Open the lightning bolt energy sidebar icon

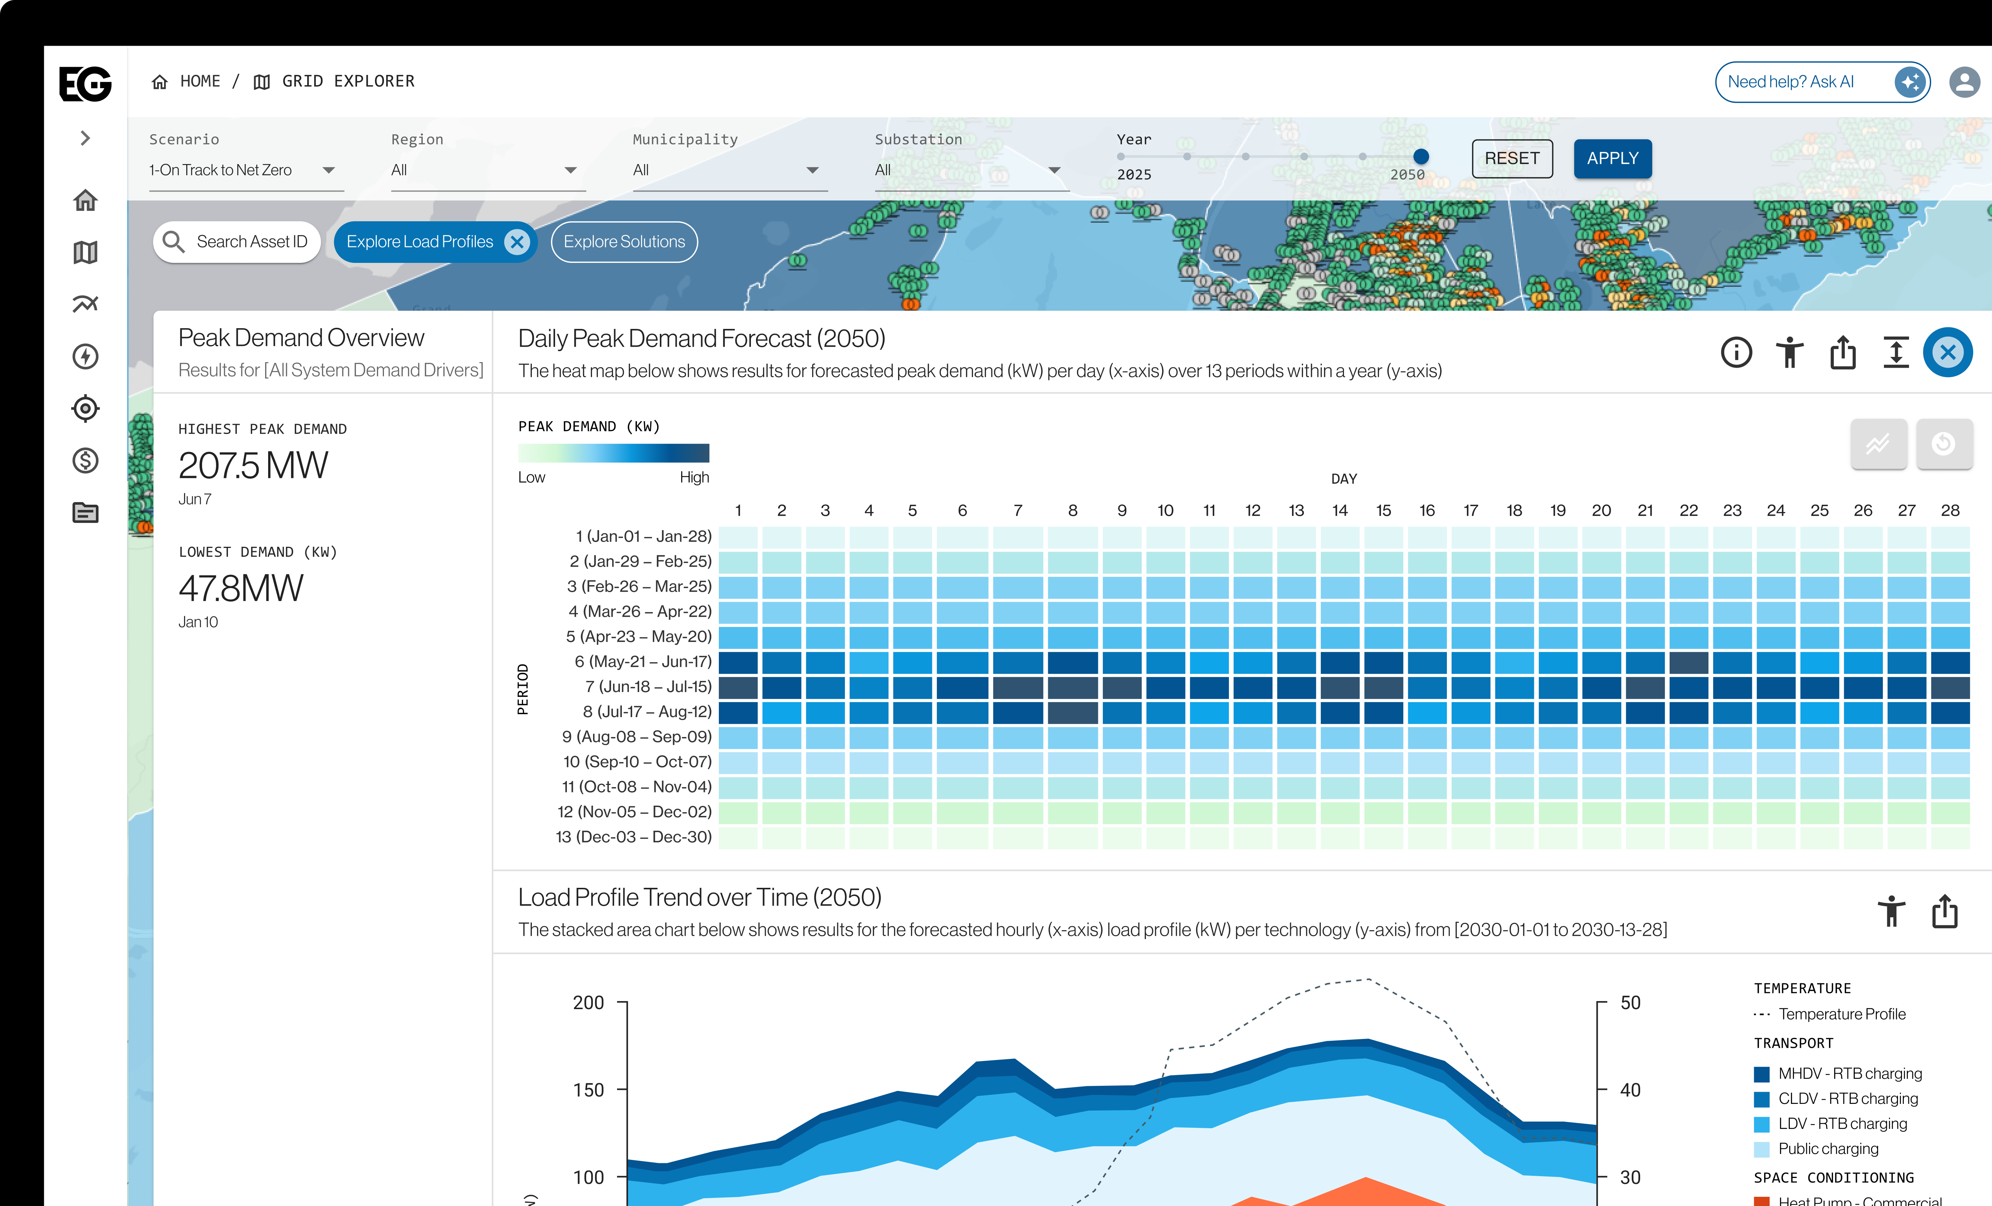(85, 357)
